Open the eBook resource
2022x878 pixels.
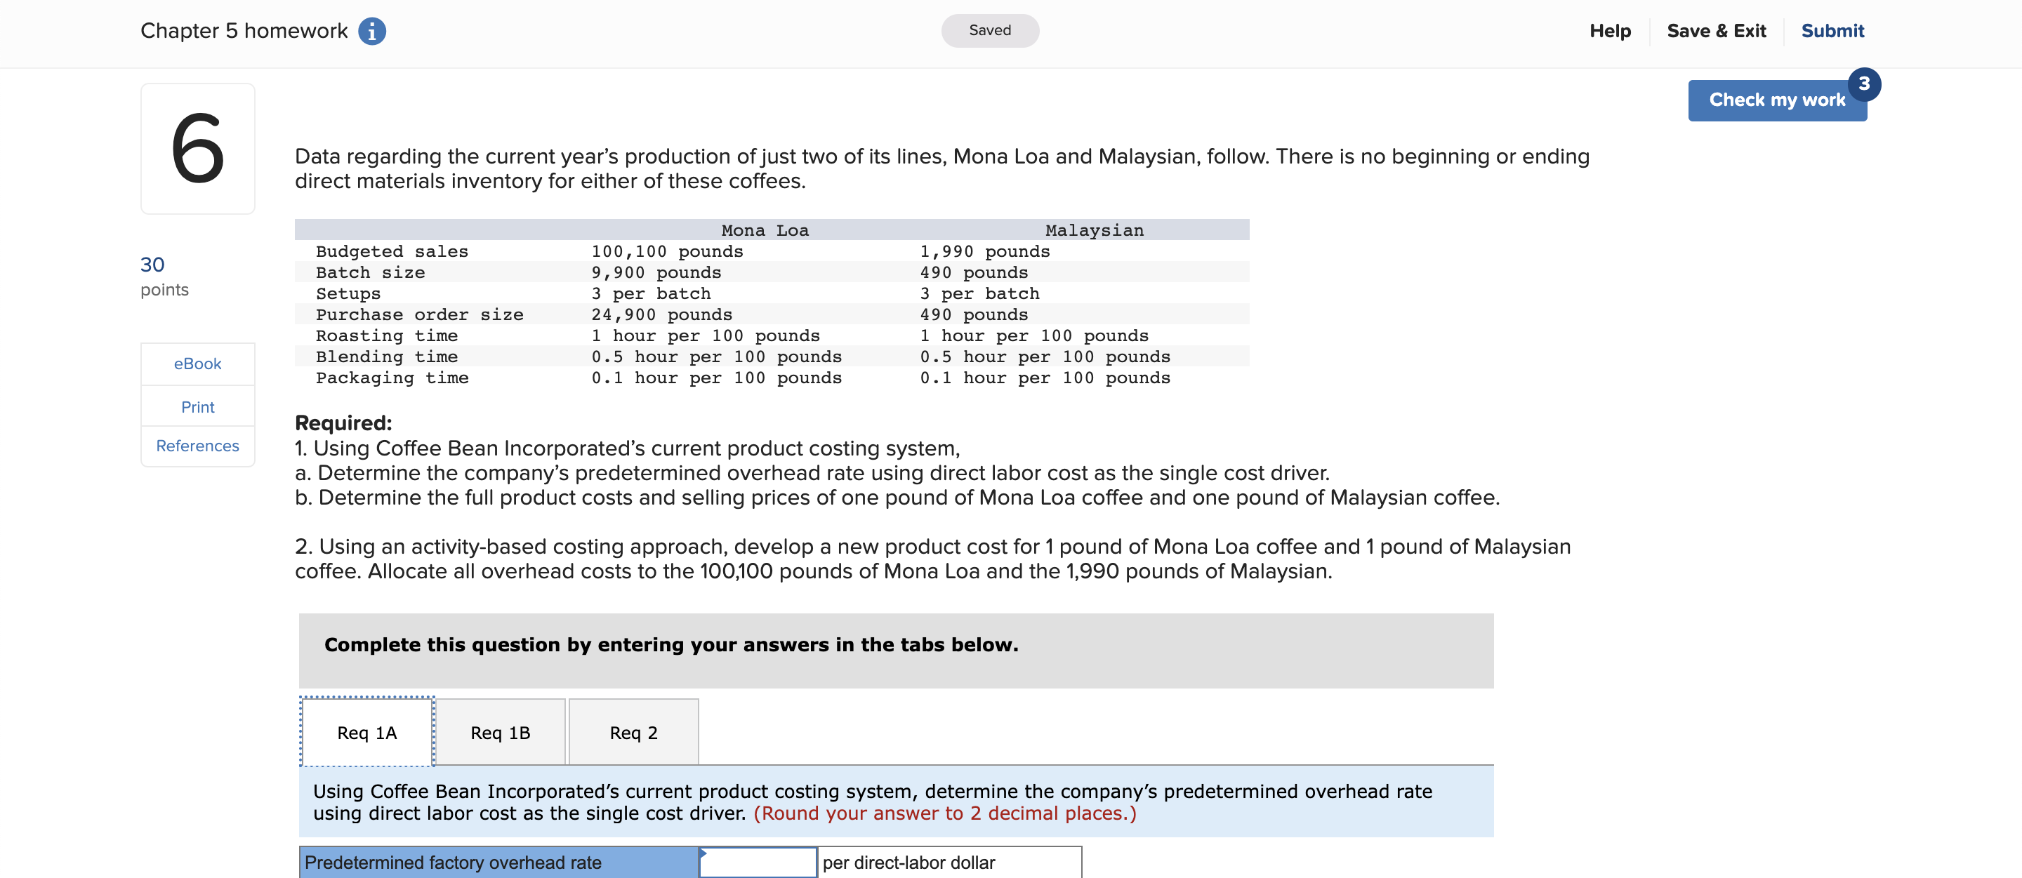pyautogui.click(x=197, y=364)
